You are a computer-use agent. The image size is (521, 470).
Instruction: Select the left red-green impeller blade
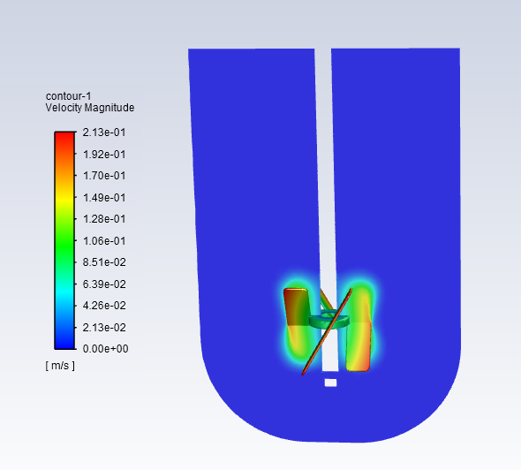pyautogui.click(x=298, y=307)
